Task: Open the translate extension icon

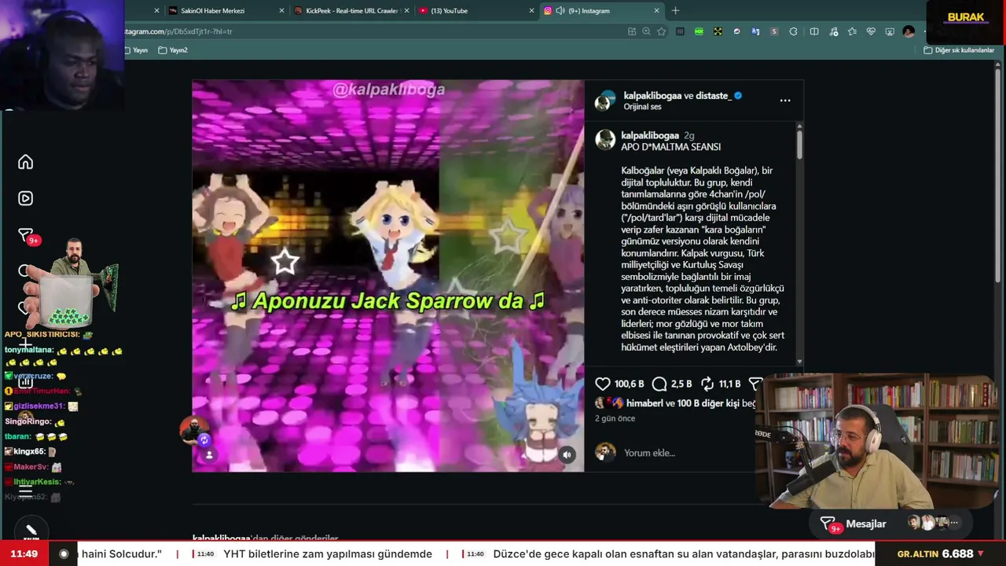Action: (755, 31)
